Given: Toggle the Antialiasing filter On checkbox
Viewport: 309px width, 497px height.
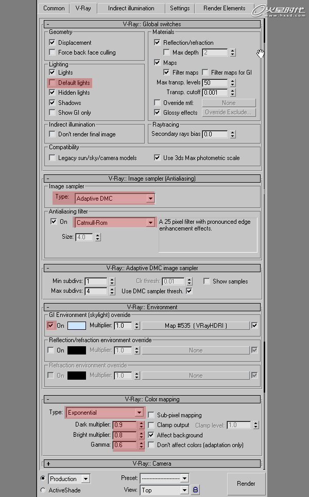Looking at the screenshot, I should pos(54,222).
